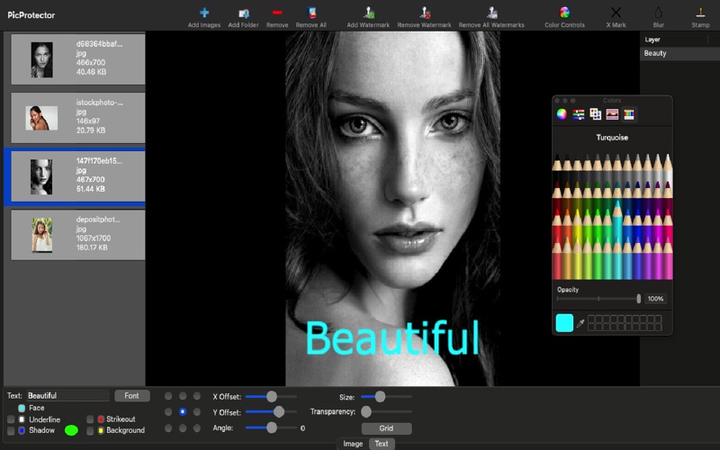Select the center position radio button
720x450 pixels.
pos(183,412)
